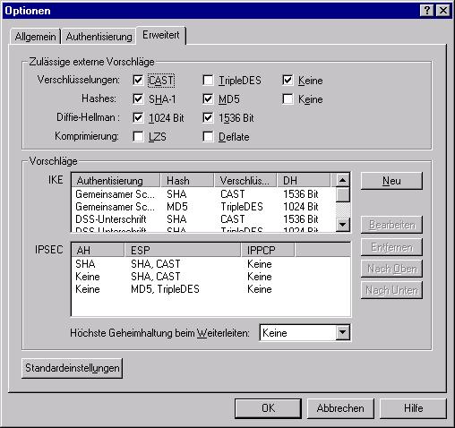The width and height of the screenshot is (455, 428).
Task: Toggle the MD5 hash checkbox
Action: pos(208,98)
